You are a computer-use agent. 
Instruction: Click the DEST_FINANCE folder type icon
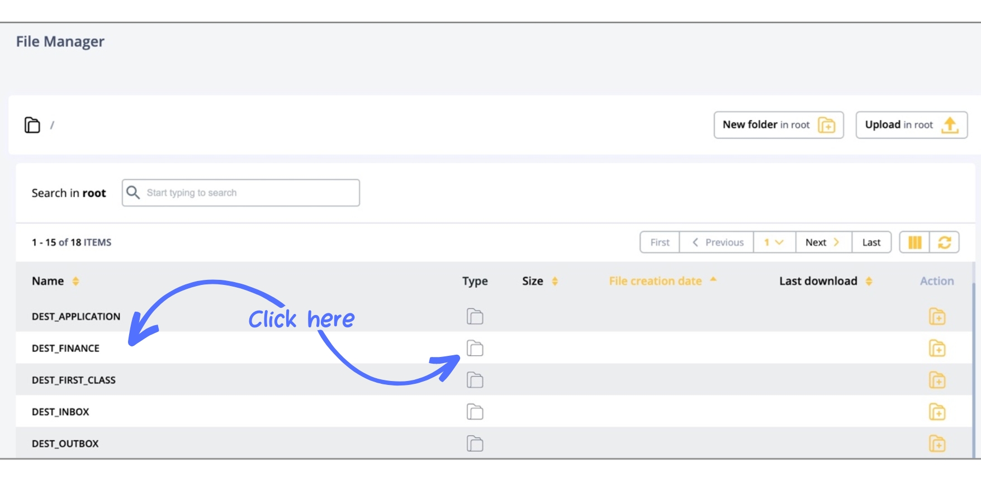tap(475, 349)
